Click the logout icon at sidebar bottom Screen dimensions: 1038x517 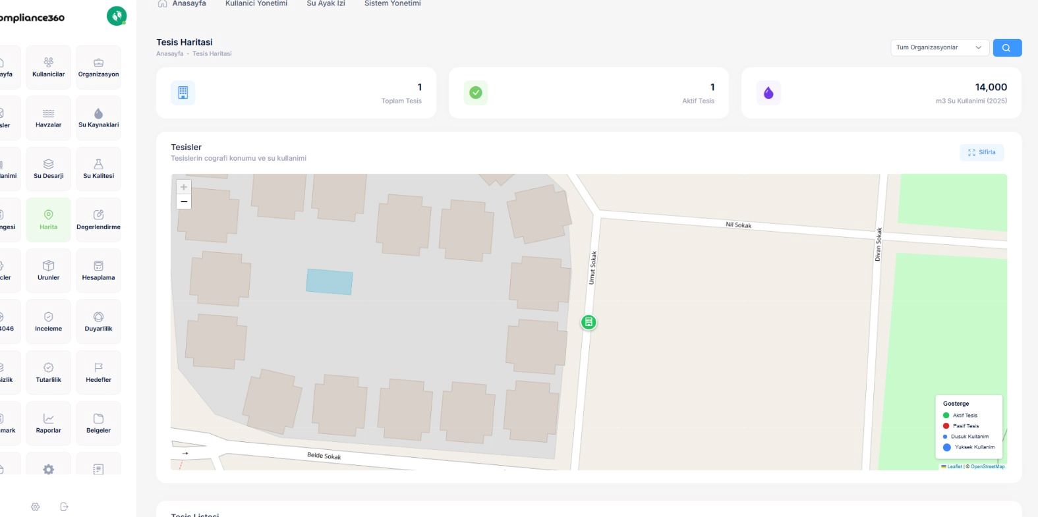(x=64, y=507)
